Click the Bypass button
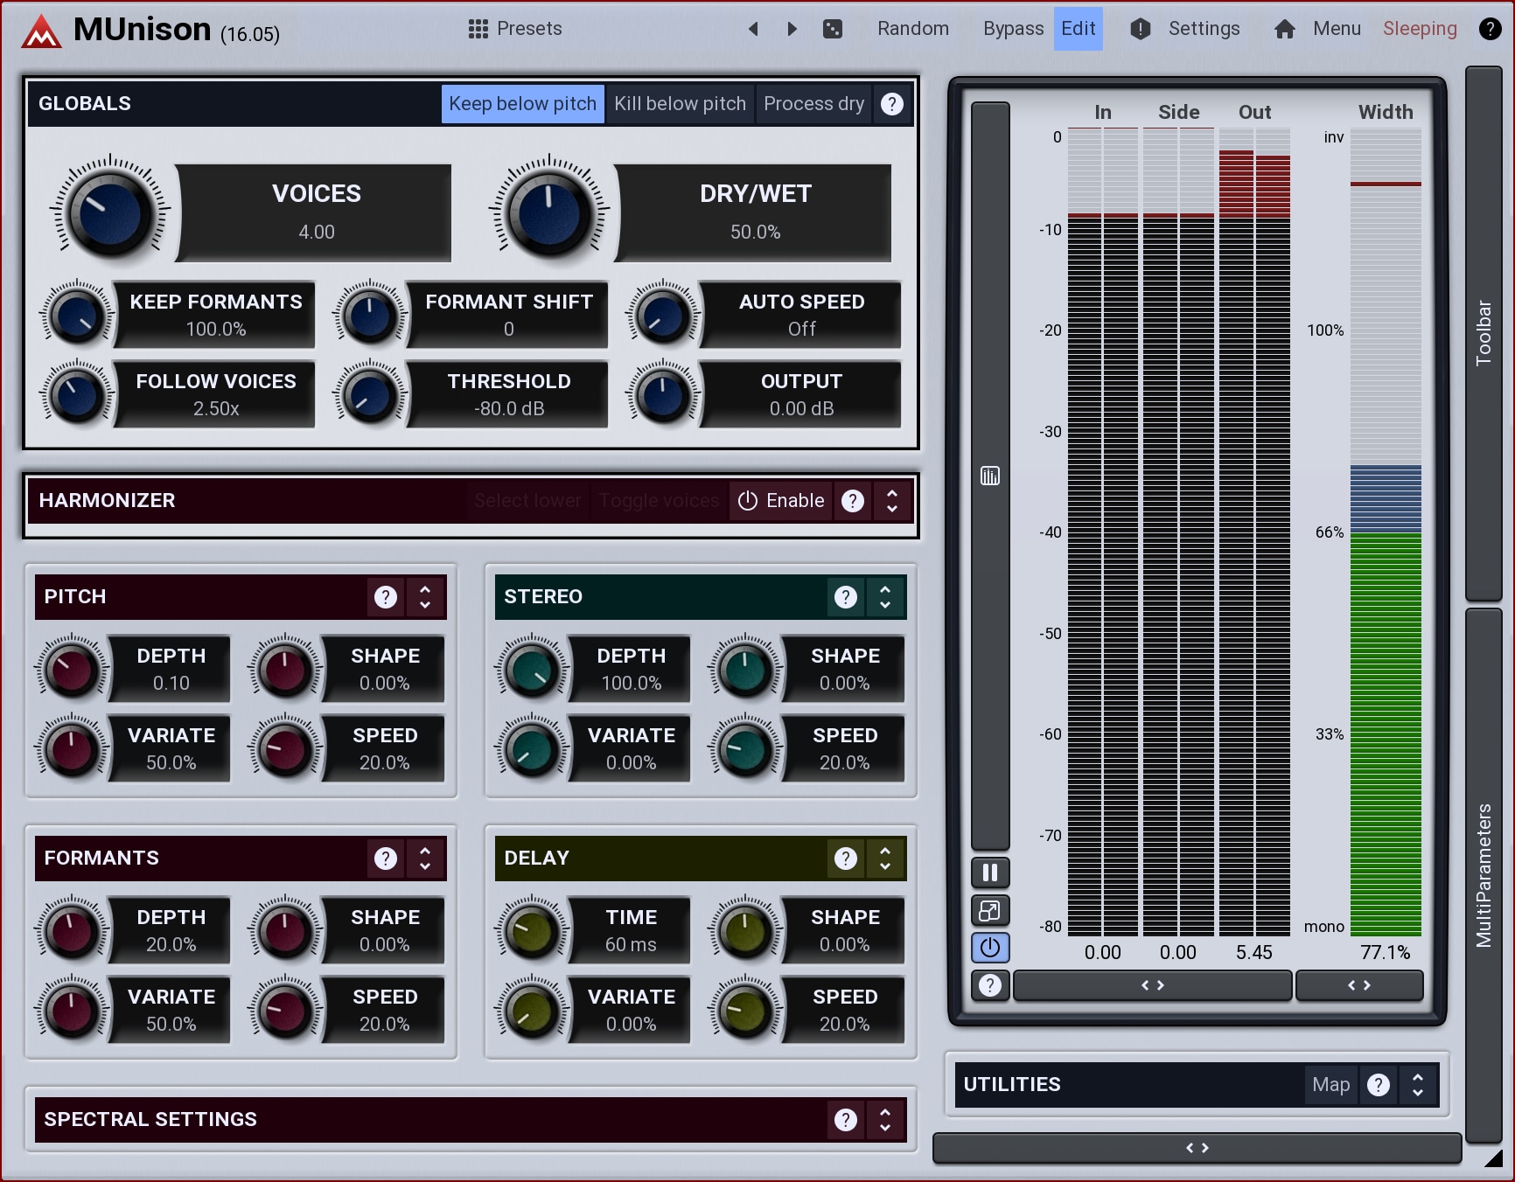 point(1013,29)
